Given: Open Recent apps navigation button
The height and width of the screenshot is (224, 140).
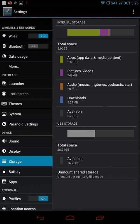Looking at the screenshot, I should click(x=100, y=218).
